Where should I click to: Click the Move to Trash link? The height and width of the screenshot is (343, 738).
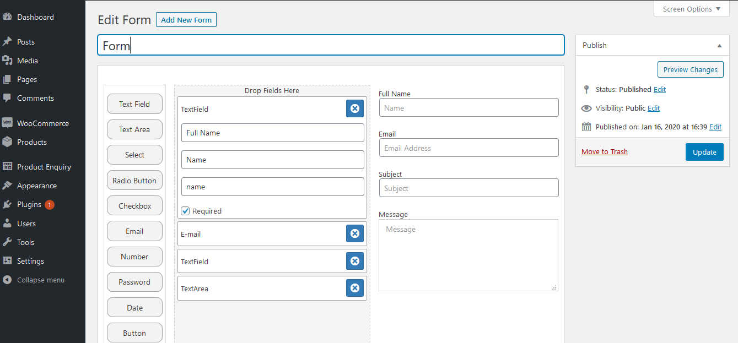(605, 152)
